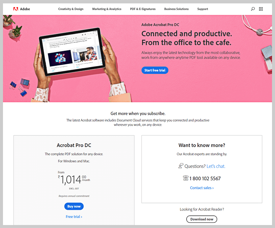Click the telephone icon beside 1 800 number
The height and width of the screenshot is (228, 275).
[x=185, y=178]
